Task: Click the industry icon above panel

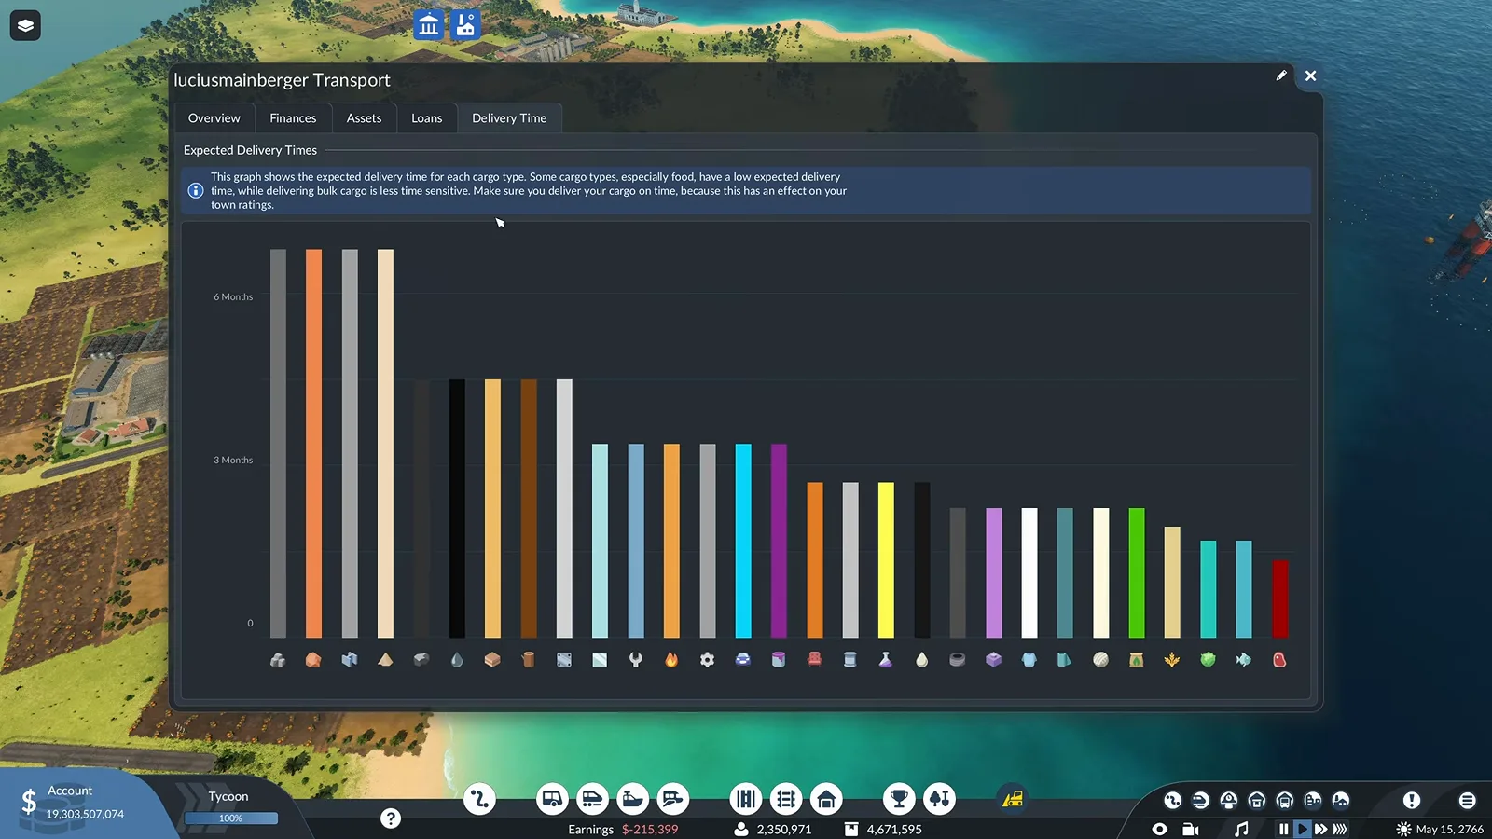Action: 465,24
